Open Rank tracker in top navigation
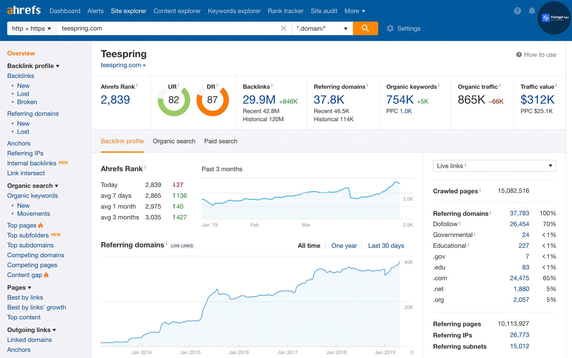The height and width of the screenshot is (358, 572). [x=286, y=11]
